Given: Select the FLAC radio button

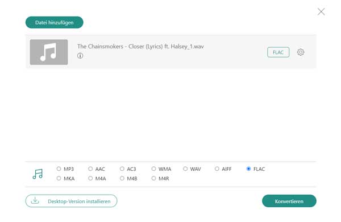Looking at the screenshot, I should click(x=248, y=168).
